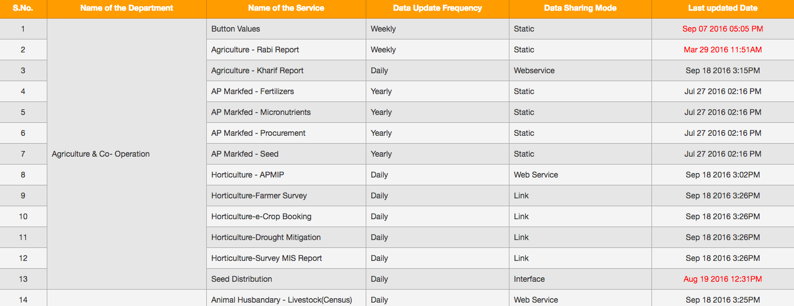
Task: Open Horticulture-Farmer Survey service
Action: point(259,196)
